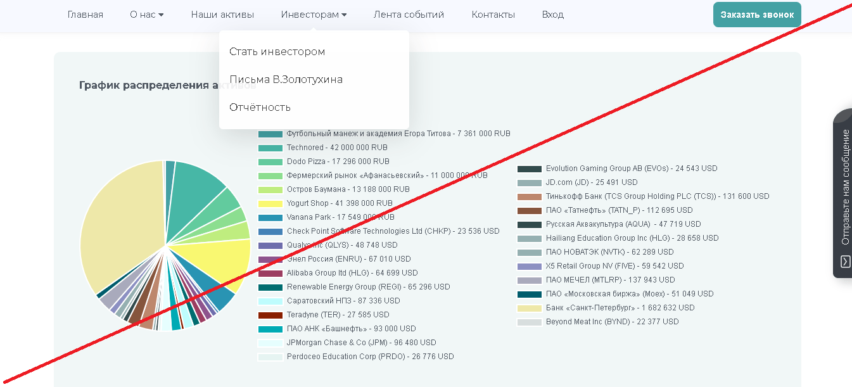
Task: Toggle the Technored legend color swatch
Action: [270, 148]
